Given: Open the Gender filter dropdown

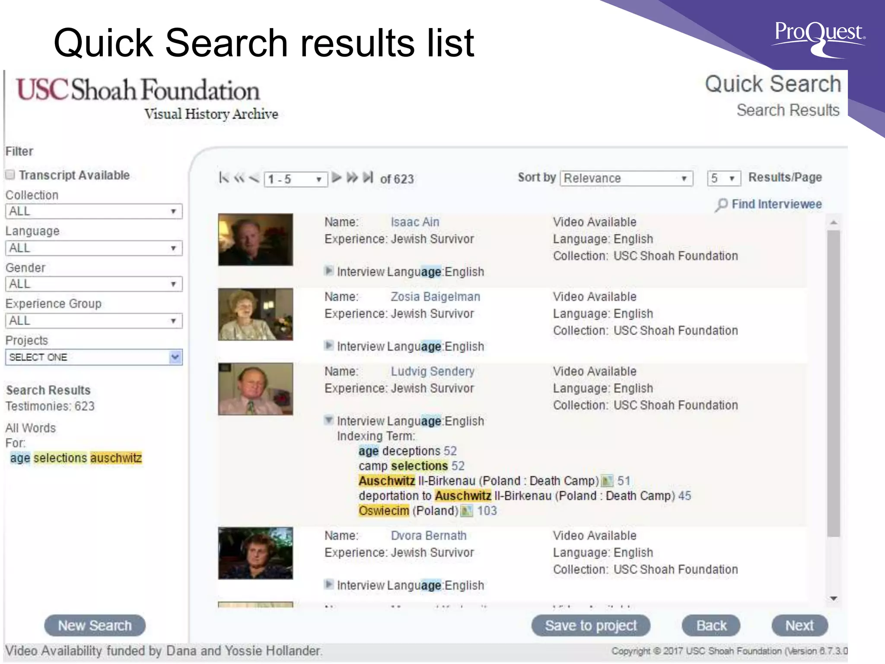Looking at the screenshot, I should click(x=94, y=284).
